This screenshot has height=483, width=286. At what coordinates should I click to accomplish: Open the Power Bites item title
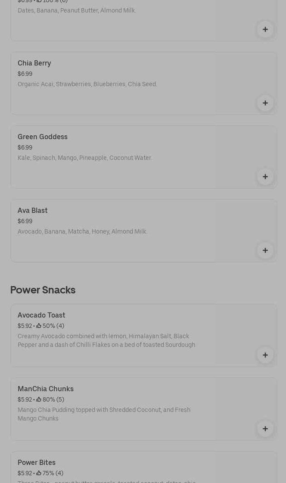tap(37, 463)
